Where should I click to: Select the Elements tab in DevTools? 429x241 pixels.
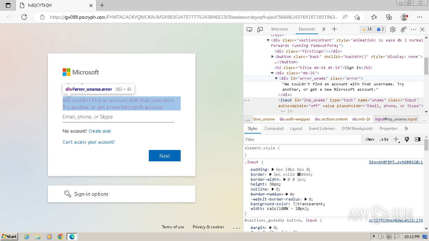307,29
